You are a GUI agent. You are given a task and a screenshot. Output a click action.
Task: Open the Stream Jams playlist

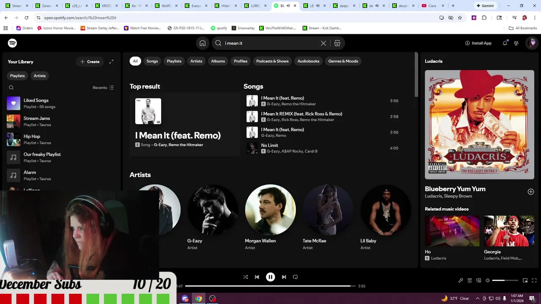[x=61, y=122]
